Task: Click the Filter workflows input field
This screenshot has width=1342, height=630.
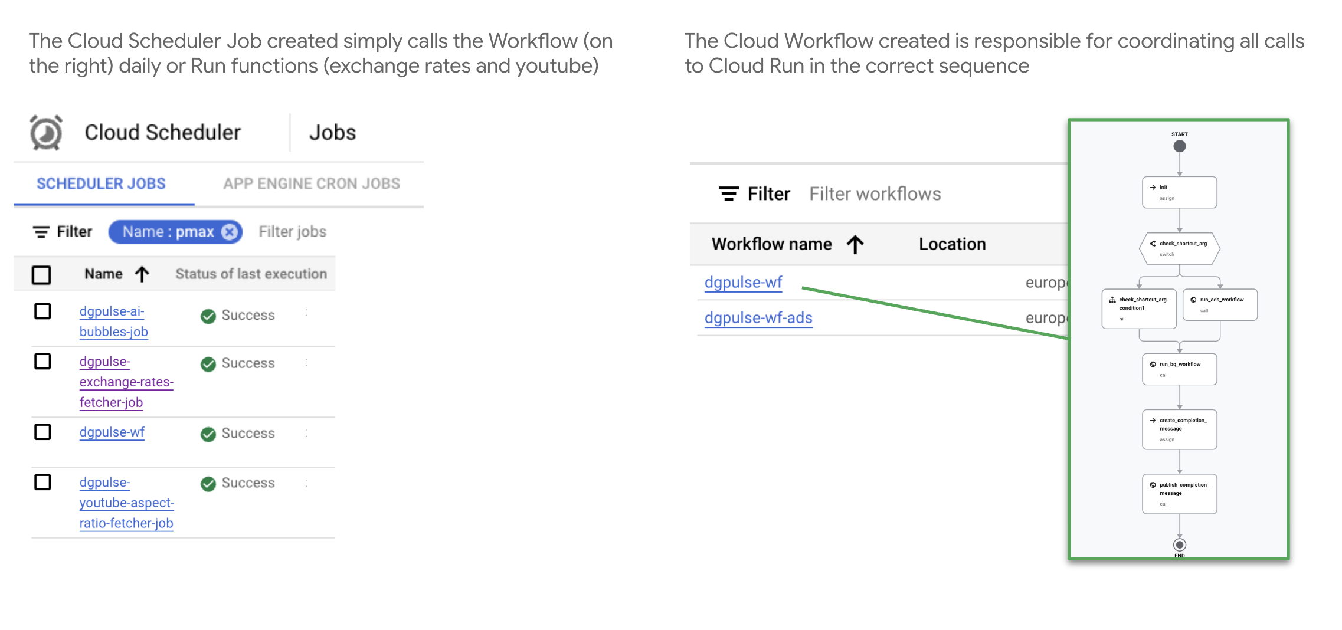Action: coord(875,194)
